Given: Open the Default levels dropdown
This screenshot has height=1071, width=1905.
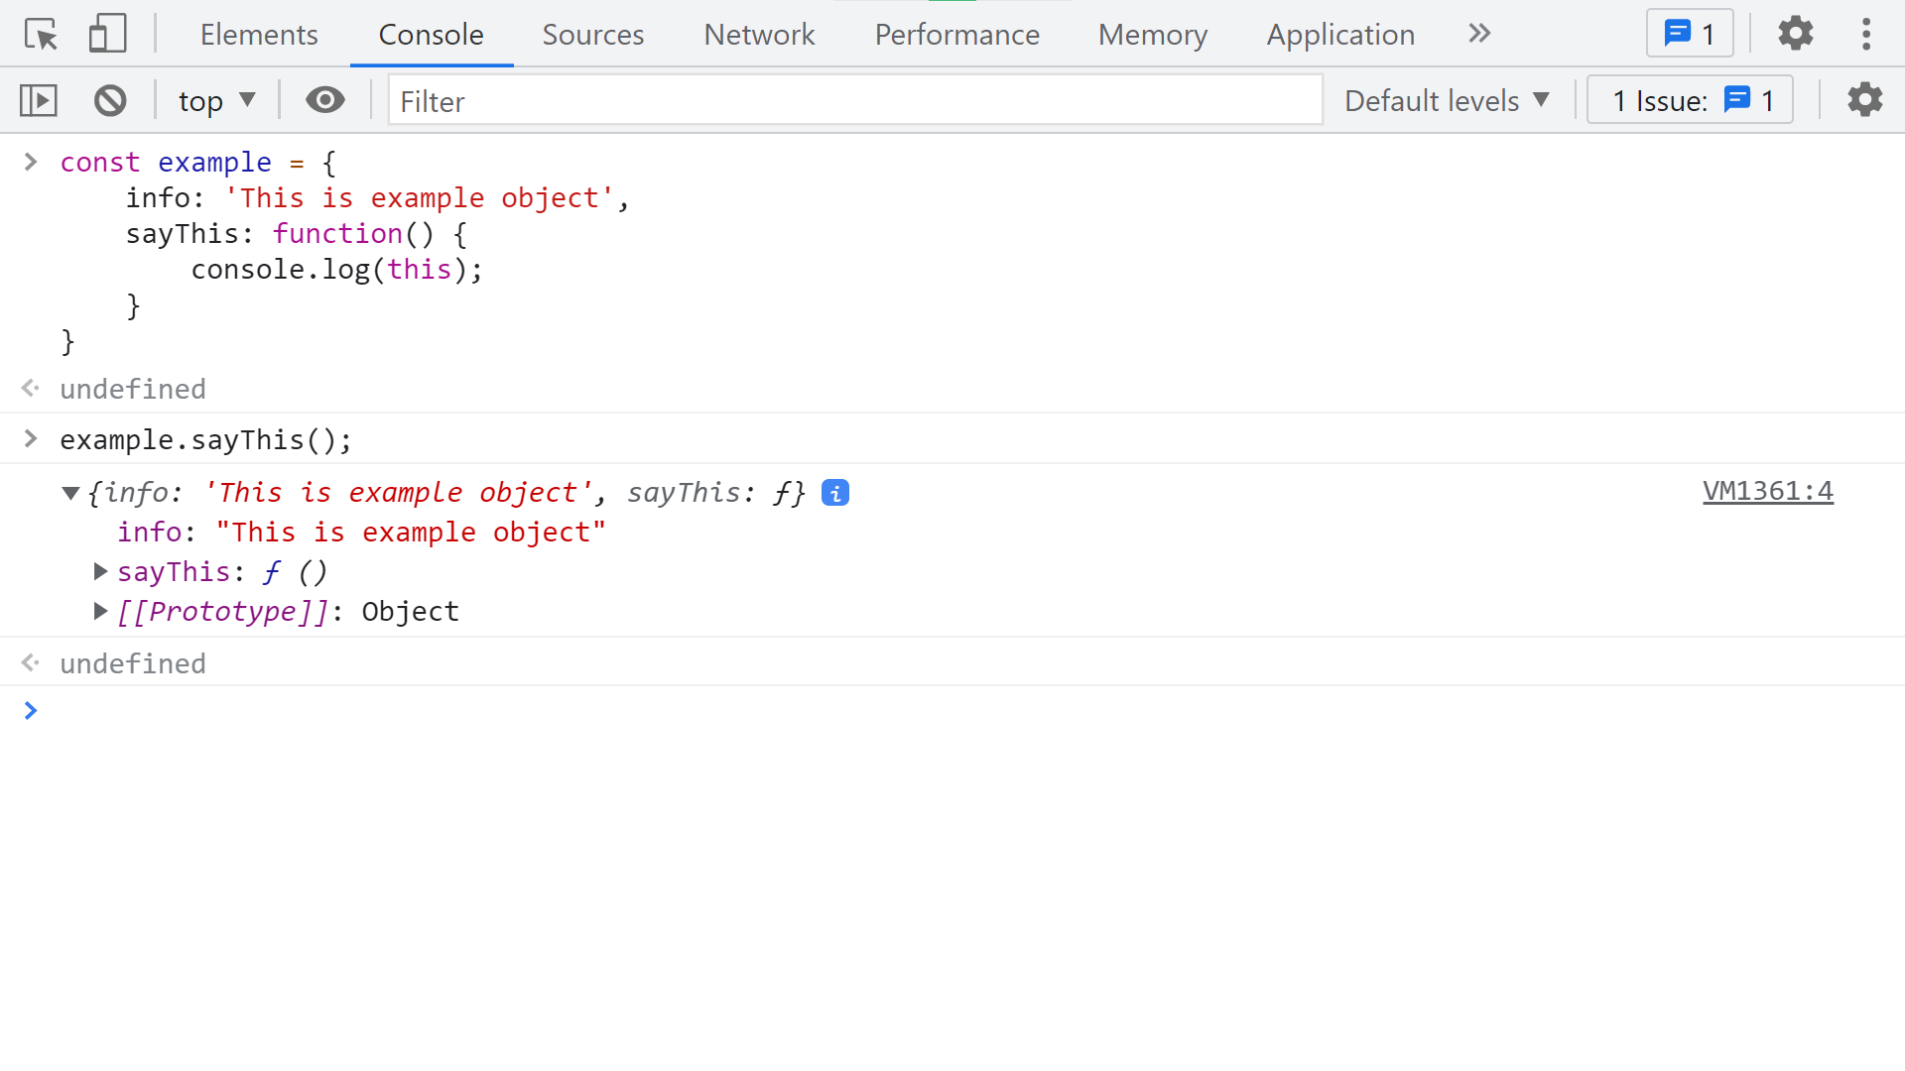Looking at the screenshot, I should [x=1447, y=100].
